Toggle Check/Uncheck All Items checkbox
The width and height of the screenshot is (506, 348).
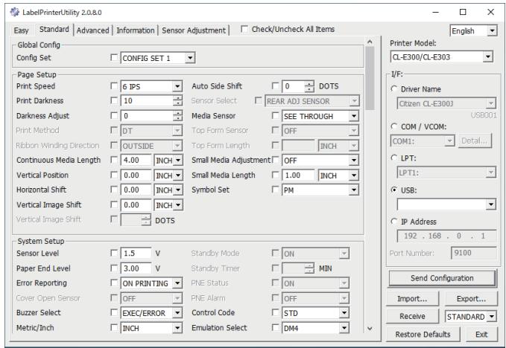(244, 29)
